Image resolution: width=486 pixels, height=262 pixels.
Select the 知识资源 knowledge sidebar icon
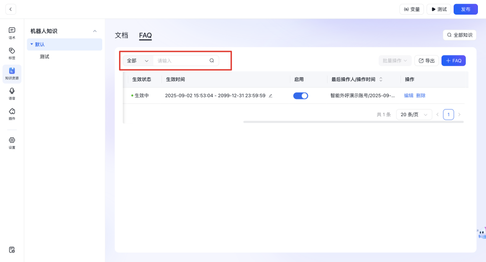tap(12, 73)
